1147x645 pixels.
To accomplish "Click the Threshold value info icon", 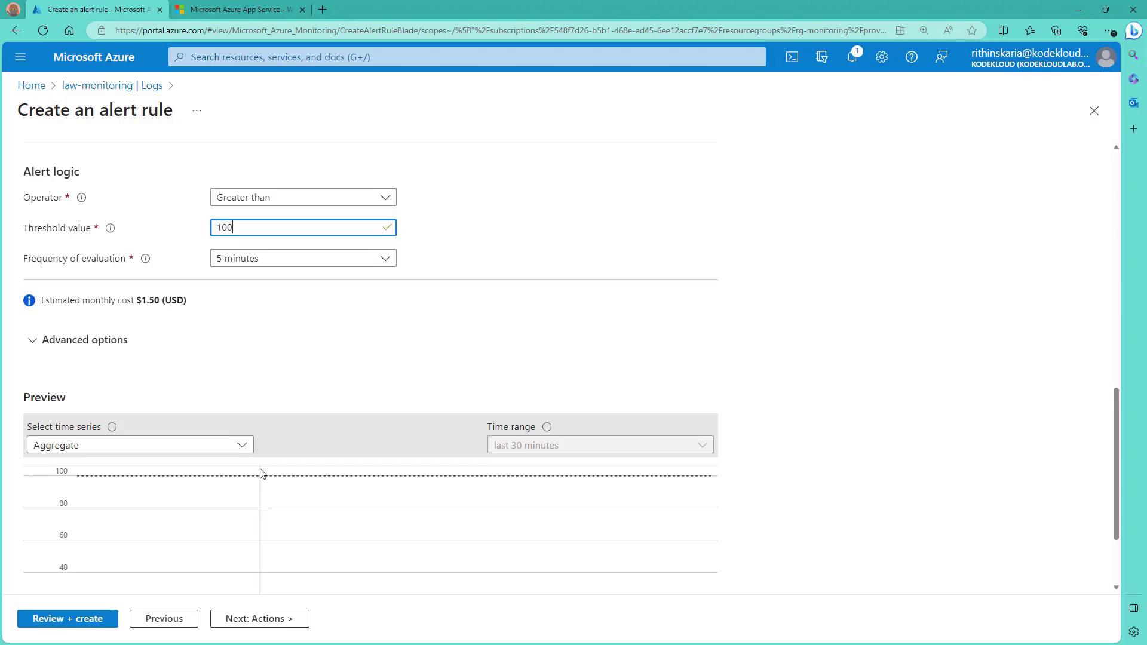I will point(110,228).
